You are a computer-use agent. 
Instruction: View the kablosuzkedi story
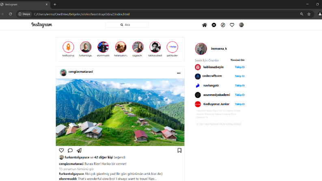(x=155, y=47)
